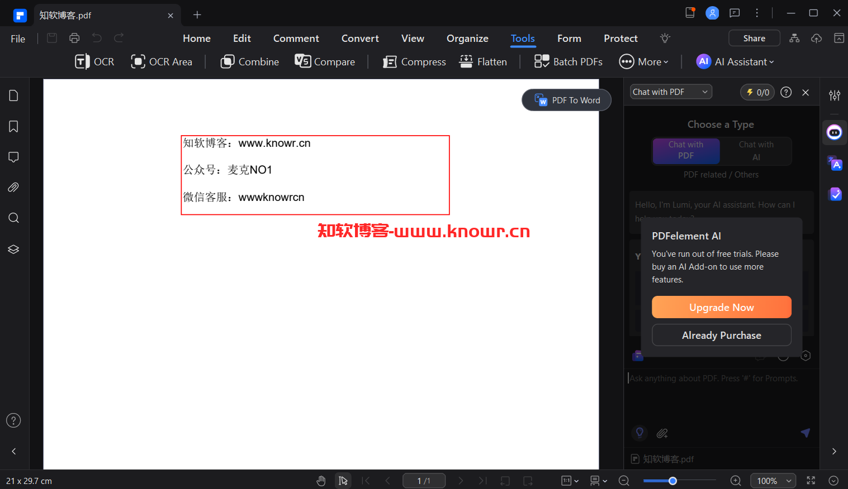
Task: Select the hand pan tool
Action: click(321, 481)
